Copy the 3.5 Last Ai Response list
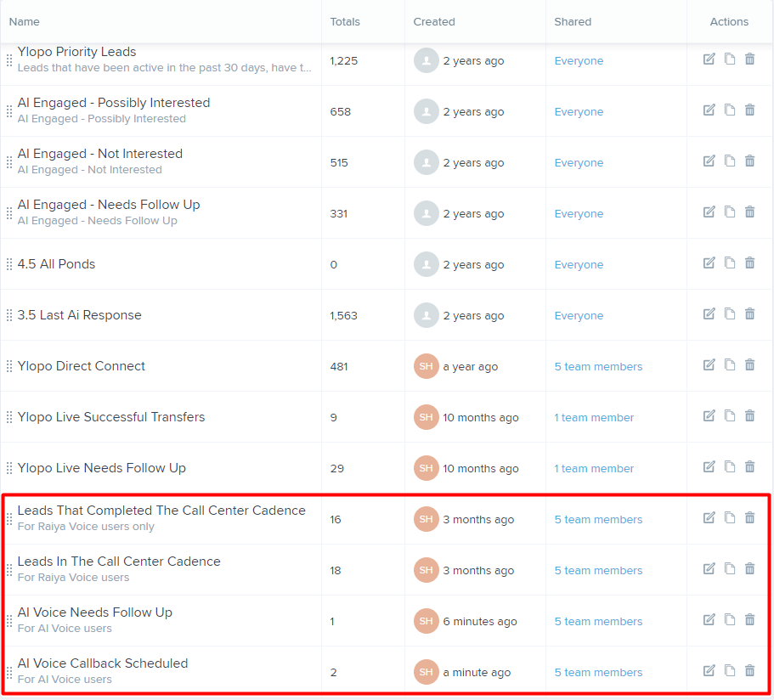 tap(729, 313)
